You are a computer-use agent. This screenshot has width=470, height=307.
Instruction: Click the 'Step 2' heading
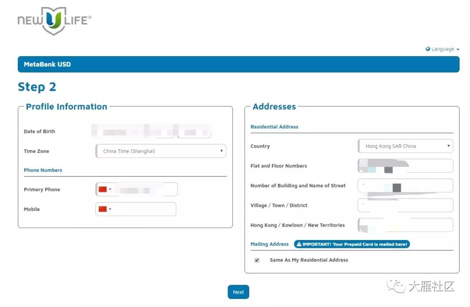[37, 87]
